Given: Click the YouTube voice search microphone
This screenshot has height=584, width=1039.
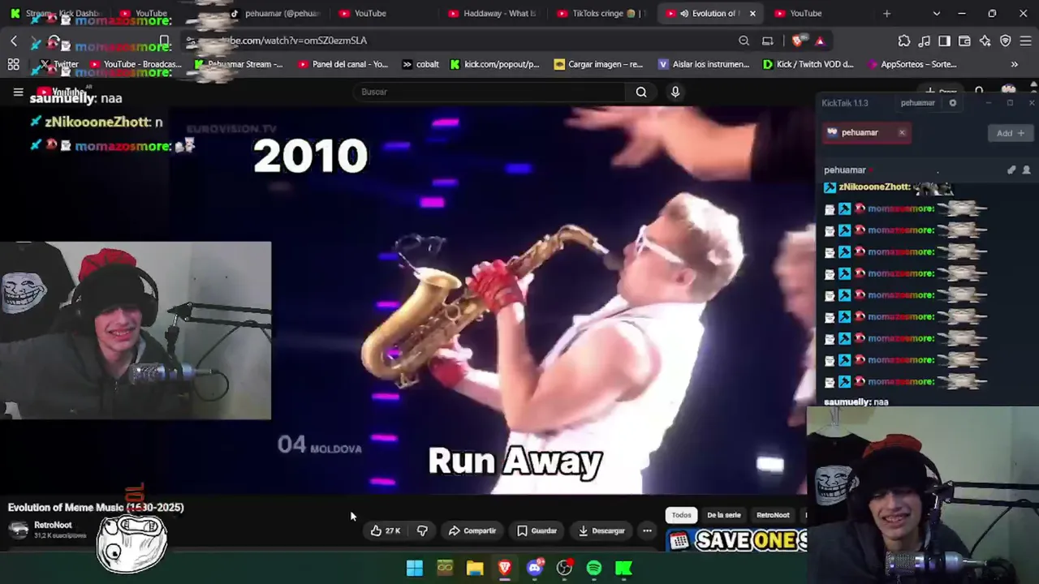Looking at the screenshot, I should (x=675, y=92).
